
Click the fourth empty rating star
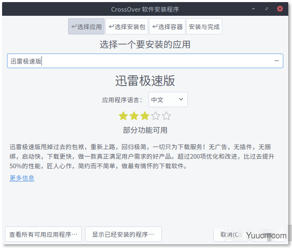point(156,116)
